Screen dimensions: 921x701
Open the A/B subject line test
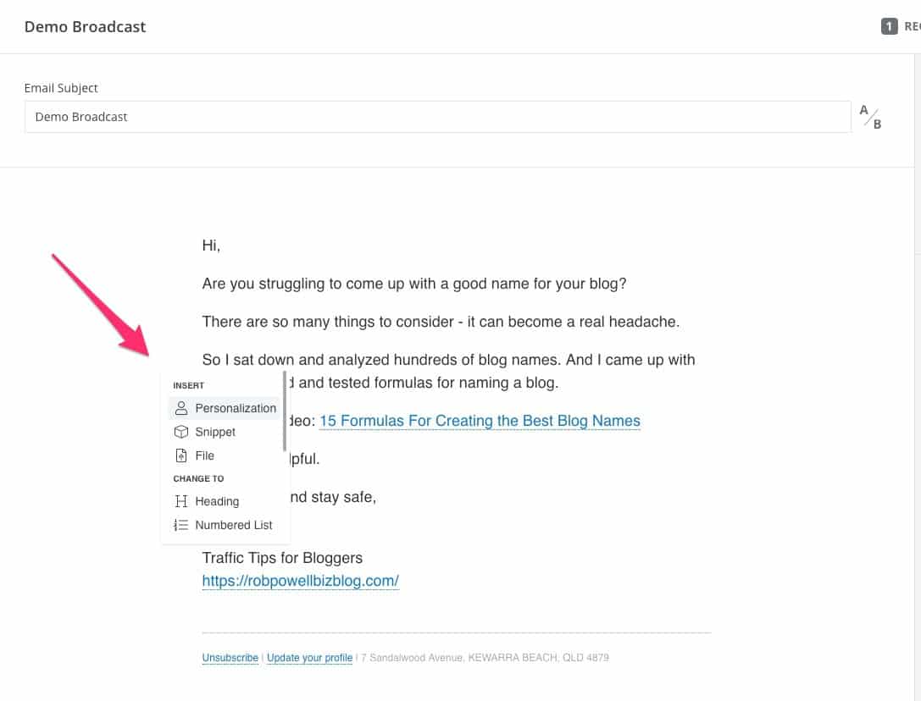(x=871, y=117)
